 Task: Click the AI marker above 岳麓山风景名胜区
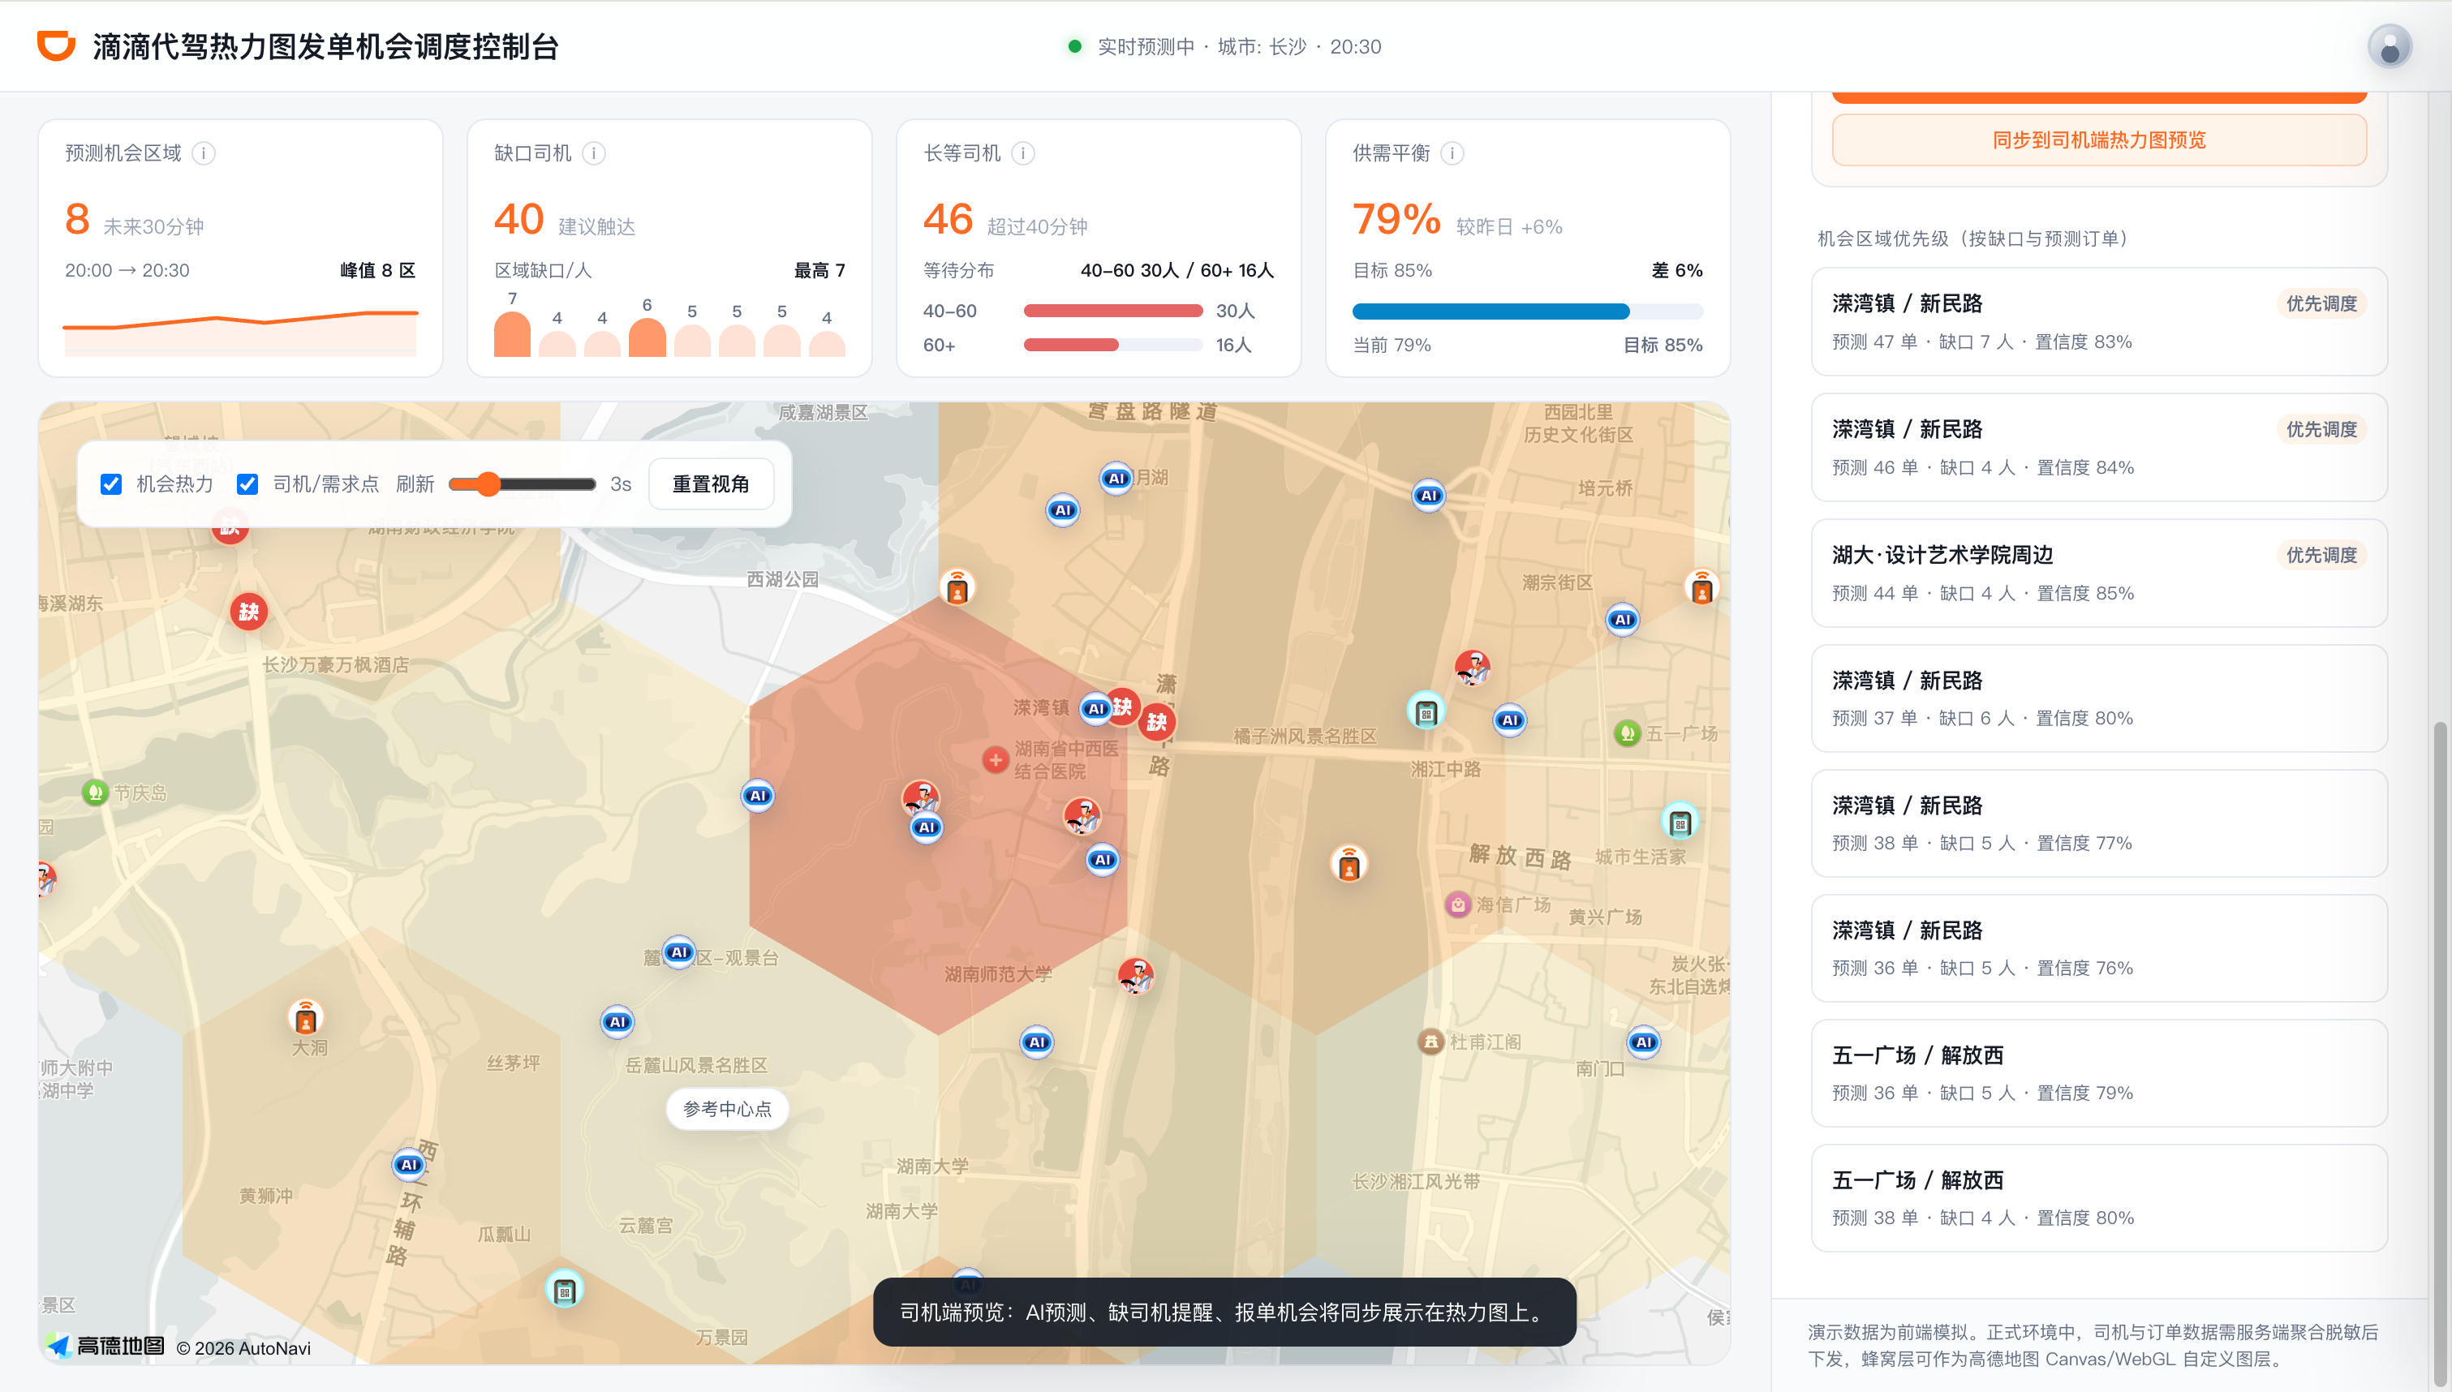pos(617,1022)
